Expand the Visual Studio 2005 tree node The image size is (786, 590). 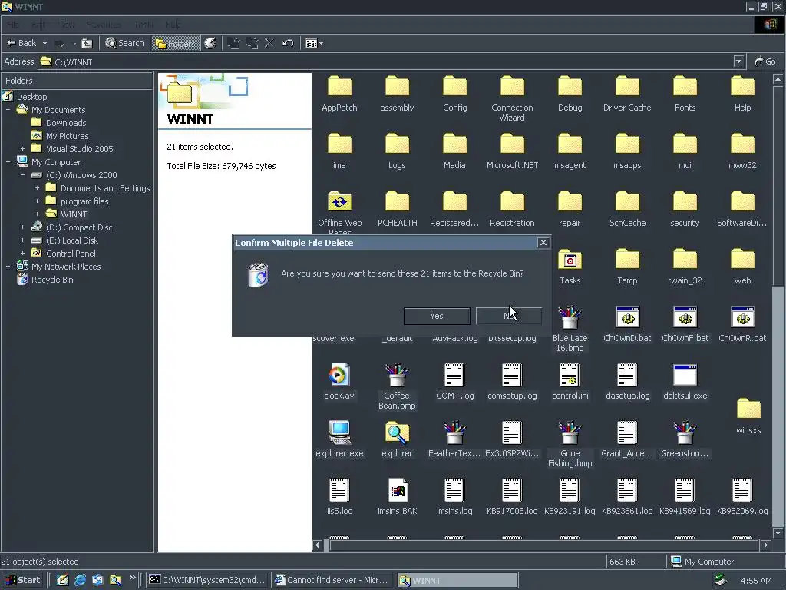click(22, 148)
